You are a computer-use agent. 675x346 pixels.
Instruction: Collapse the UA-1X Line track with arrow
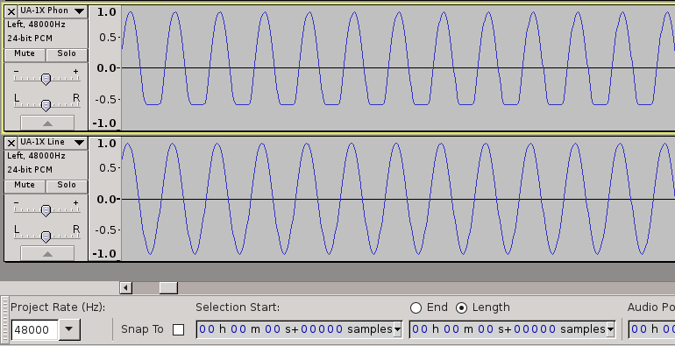coord(47,254)
